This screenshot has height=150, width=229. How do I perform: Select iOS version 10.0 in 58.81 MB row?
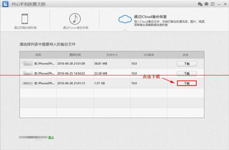pos(134,64)
